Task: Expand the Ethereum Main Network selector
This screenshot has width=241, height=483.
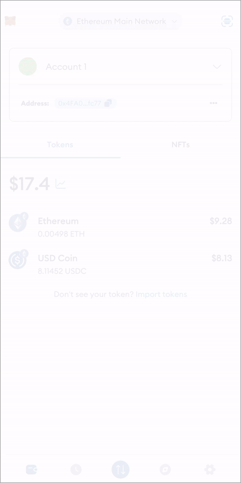Action: point(120,21)
